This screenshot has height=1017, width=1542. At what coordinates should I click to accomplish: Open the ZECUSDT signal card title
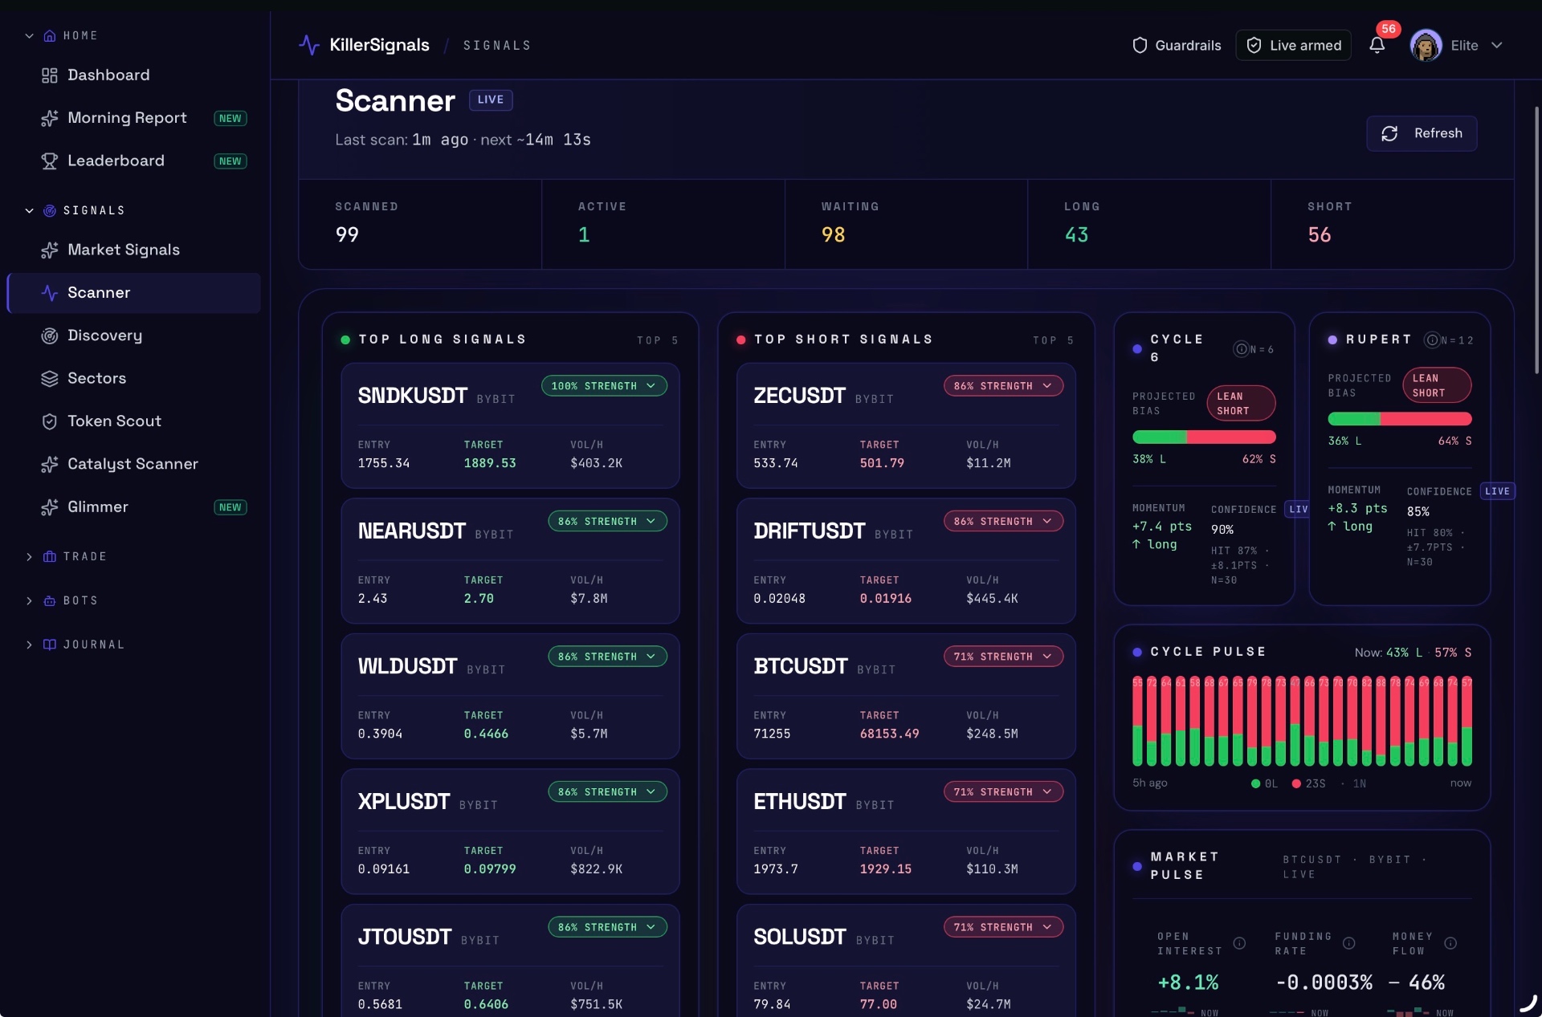[799, 396]
